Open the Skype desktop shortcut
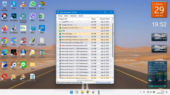 [14, 5]
